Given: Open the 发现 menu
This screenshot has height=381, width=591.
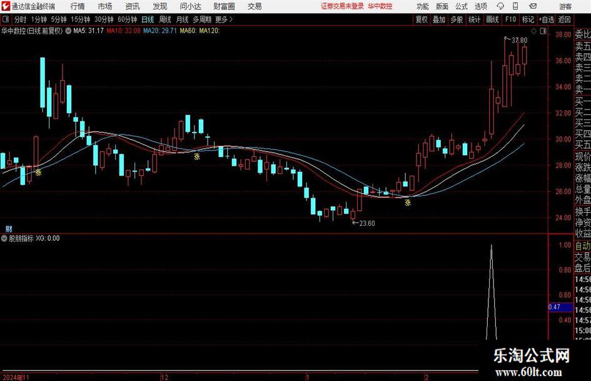Looking at the screenshot, I should tap(160, 6).
